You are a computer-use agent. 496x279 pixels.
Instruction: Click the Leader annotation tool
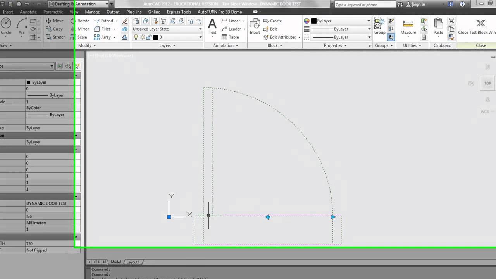tap(233, 29)
